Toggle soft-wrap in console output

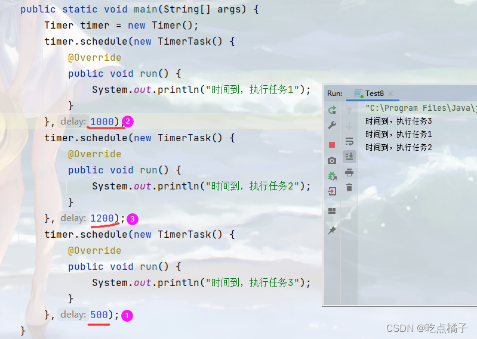coord(349,141)
